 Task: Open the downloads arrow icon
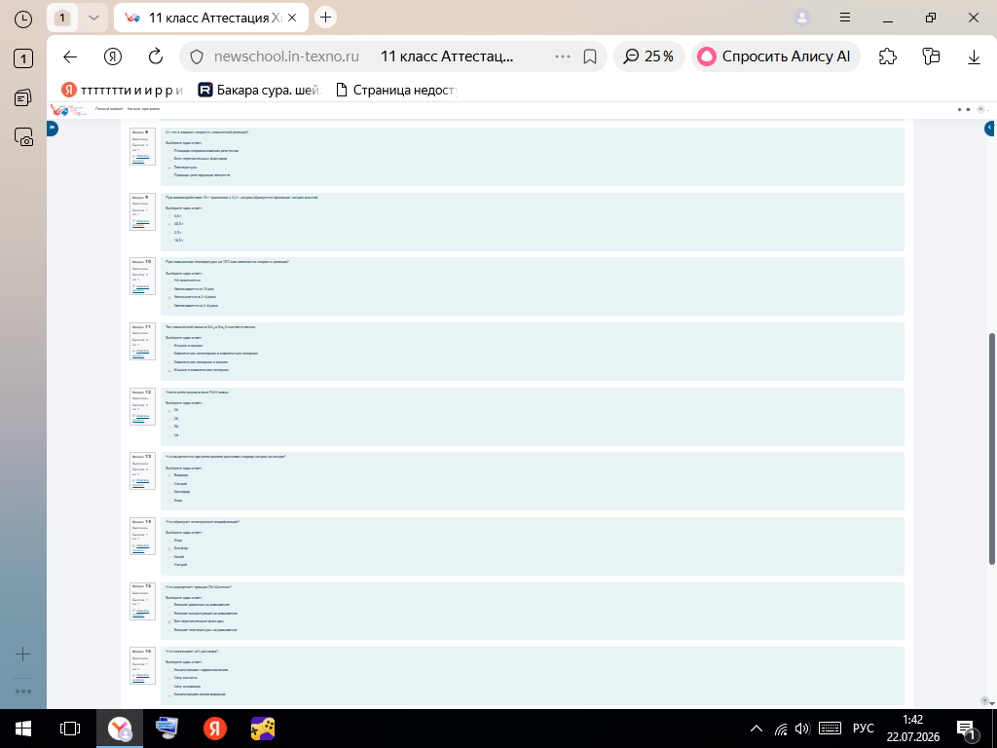coord(974,56)
